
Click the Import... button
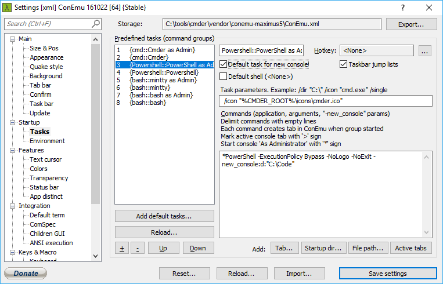coord(300,274)
